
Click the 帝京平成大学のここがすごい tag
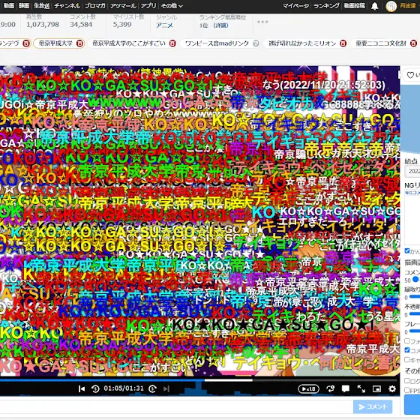click(x=129, y=43)
